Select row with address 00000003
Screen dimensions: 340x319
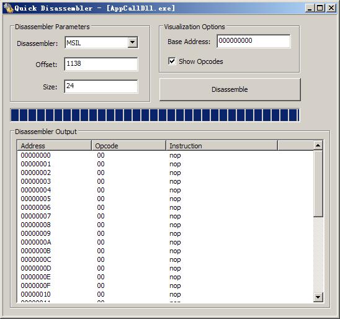pos(165,181)
